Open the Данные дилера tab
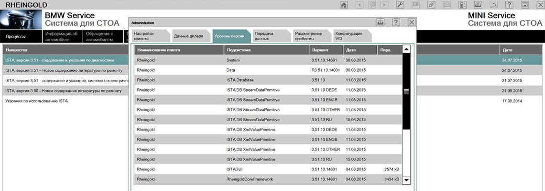This screenshot has width=545, height=191. click(191, 36)
